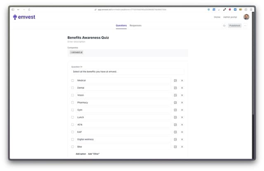Edit the Question 1 text field
The image size is (264, 171).
point(127,72)
